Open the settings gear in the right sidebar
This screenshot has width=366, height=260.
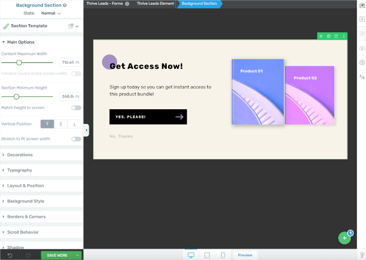point(362,62)
